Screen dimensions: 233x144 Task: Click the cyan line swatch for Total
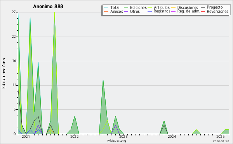pyautogui.click(x=106, y=8)
